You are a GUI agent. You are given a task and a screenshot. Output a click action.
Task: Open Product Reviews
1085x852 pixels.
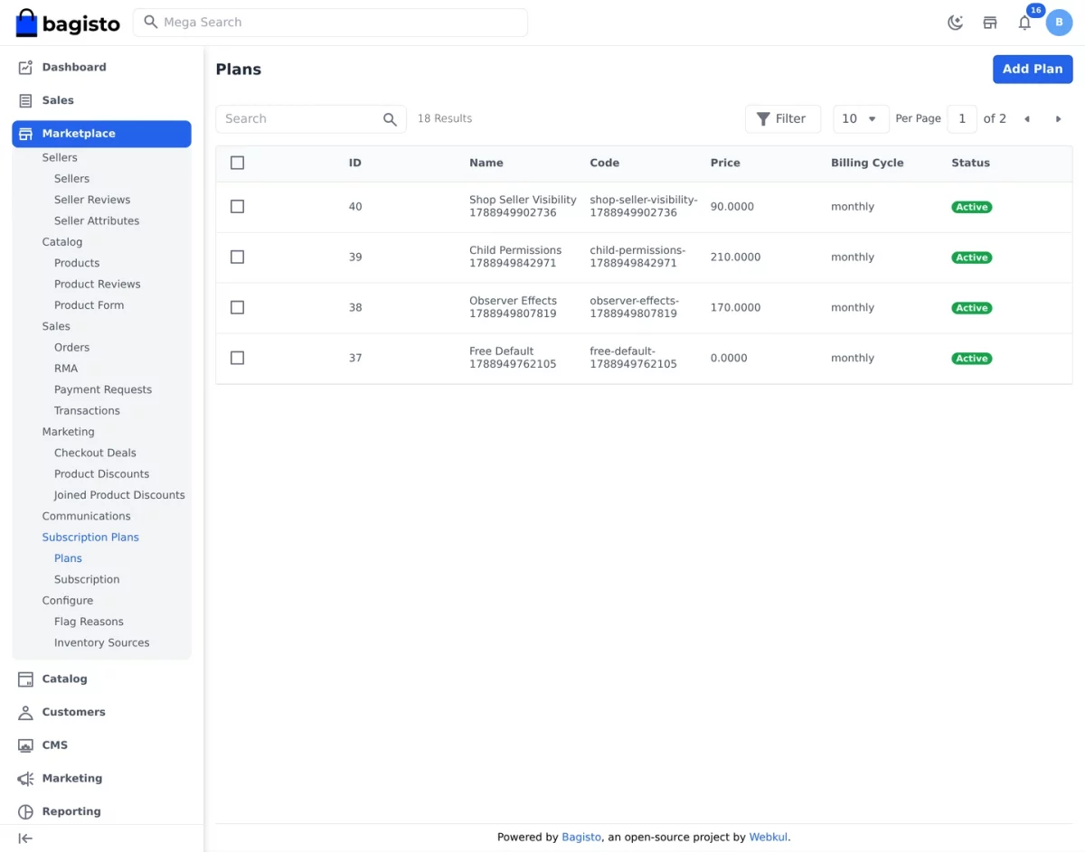coord(98,285)
